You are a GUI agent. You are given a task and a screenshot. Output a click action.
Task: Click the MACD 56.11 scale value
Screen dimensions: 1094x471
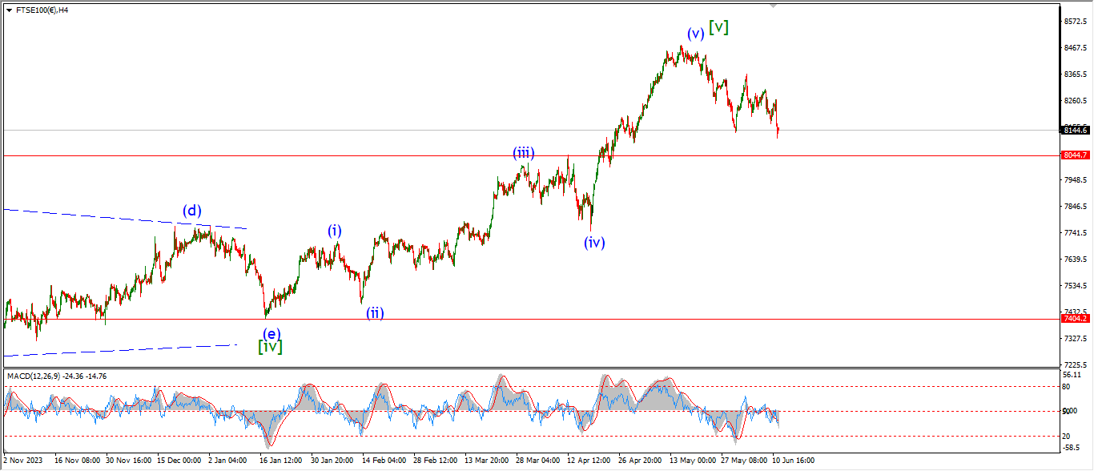pyautogui.click(x=1072, y=375)
